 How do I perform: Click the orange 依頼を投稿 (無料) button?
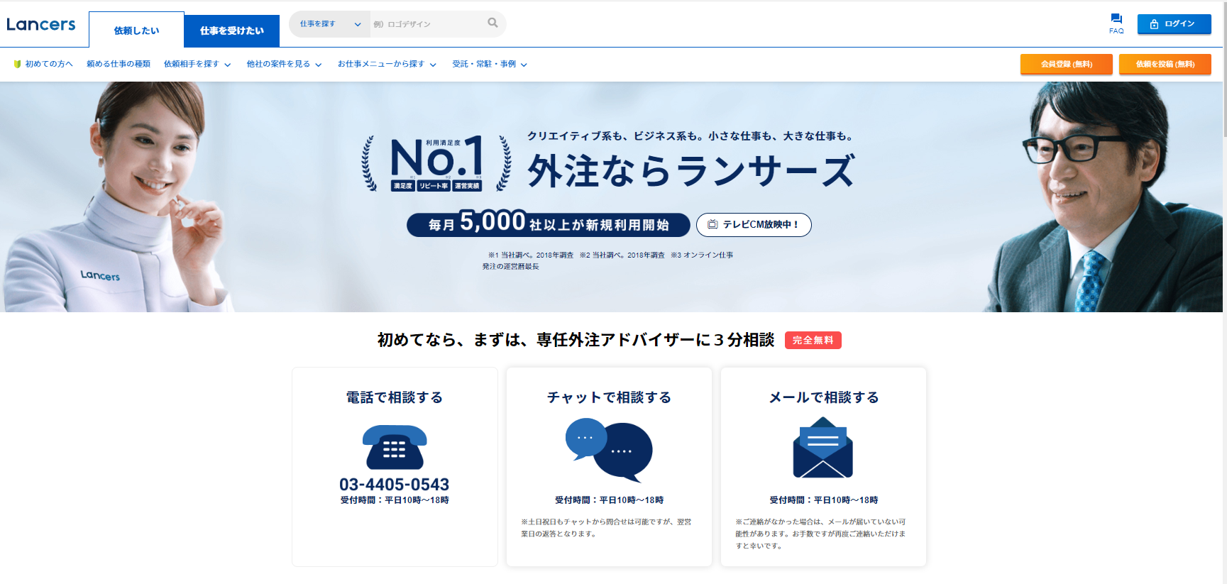1165,64
